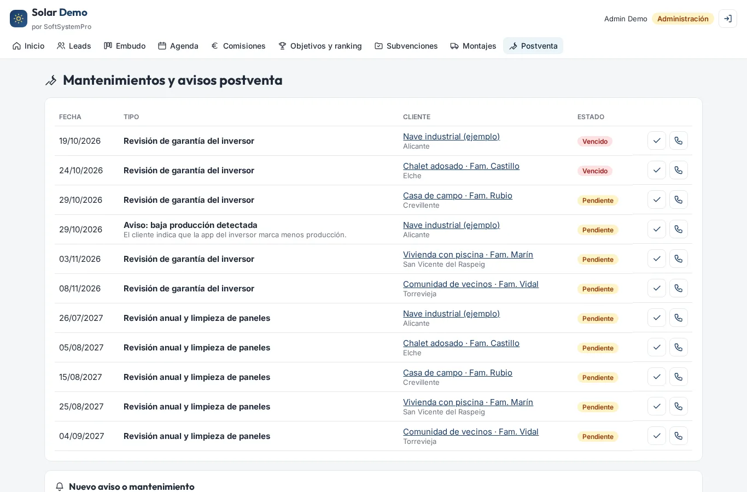Switch to the Embudo tab
This screenshot has width=747, height=492.
125,46
